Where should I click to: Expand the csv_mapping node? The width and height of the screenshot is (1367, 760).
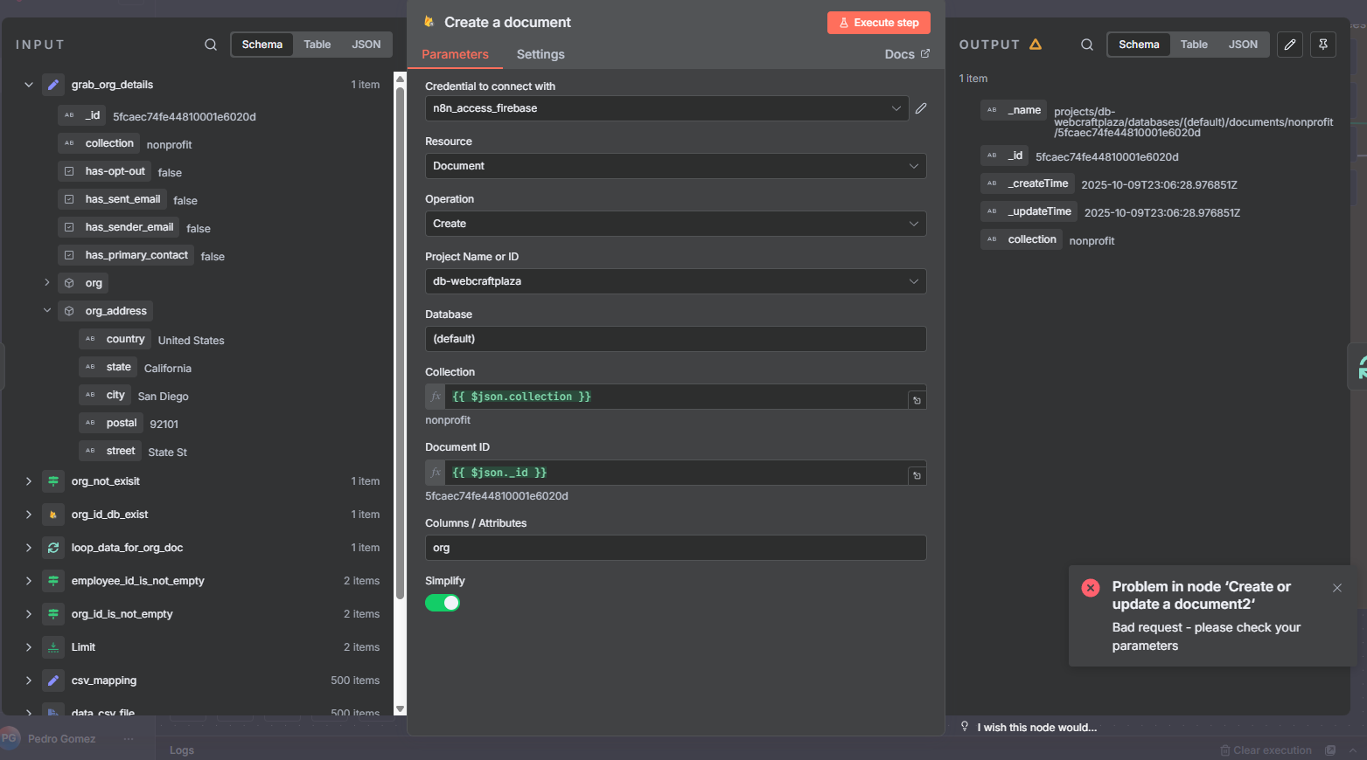click(29, 681)
